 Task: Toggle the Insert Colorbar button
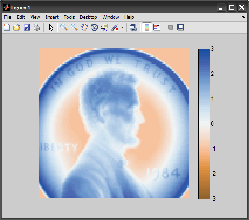[x=147, y=27]
